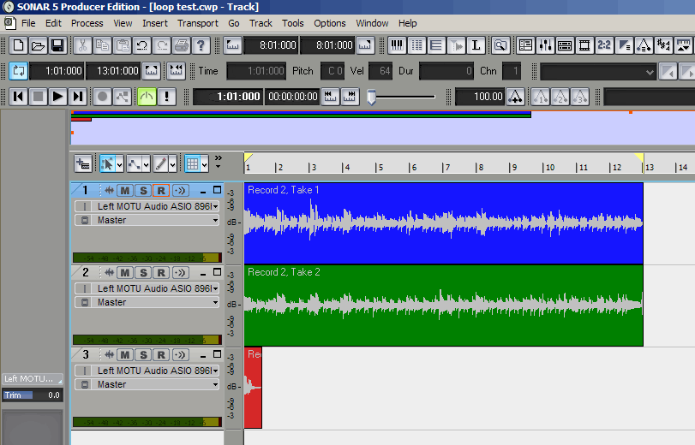This screenshot has width=695, height=445.
Task: Click the tempo field showing 100.00
Action: click(480, 97)
